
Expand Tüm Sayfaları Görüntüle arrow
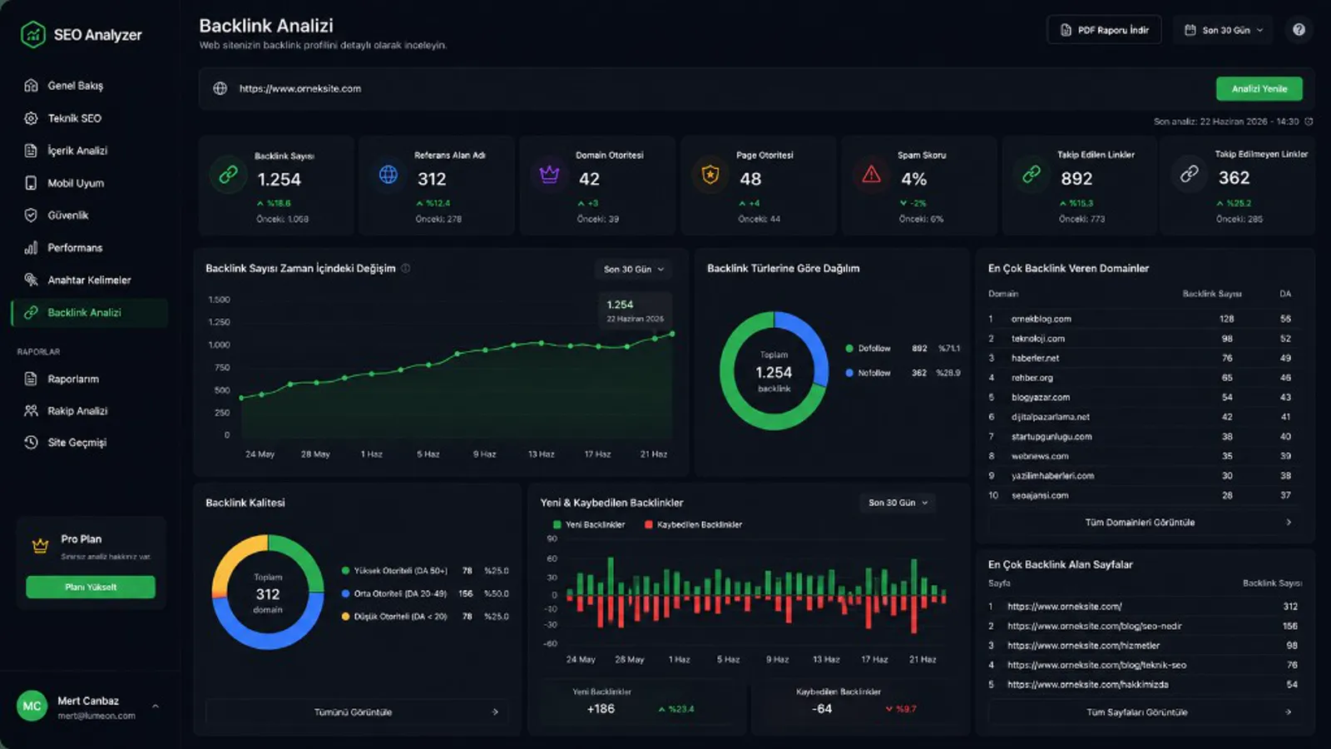[1289, 712]
